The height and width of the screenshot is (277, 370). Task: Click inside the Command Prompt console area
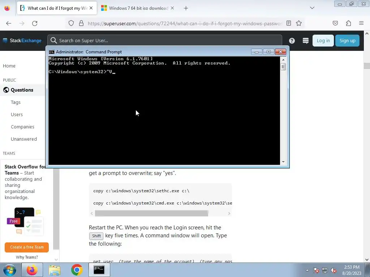pyautogui.click(x=164, y=111)
